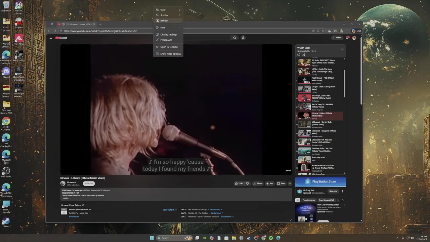
Task: Close the Watch later playlist panel
Action: 342,49
